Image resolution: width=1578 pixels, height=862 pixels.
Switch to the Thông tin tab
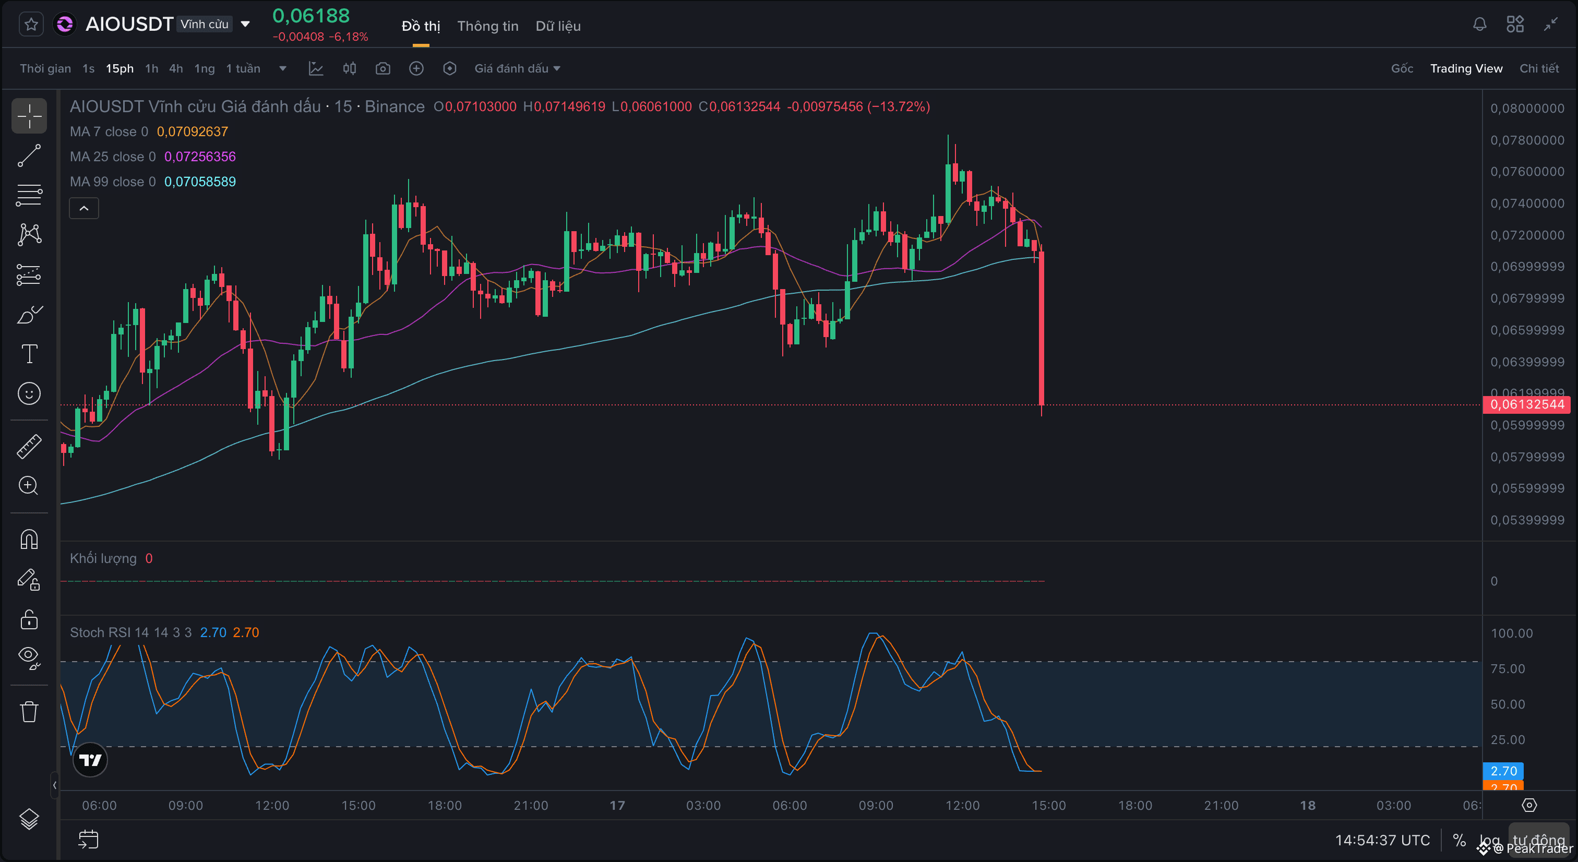(487, 26)
